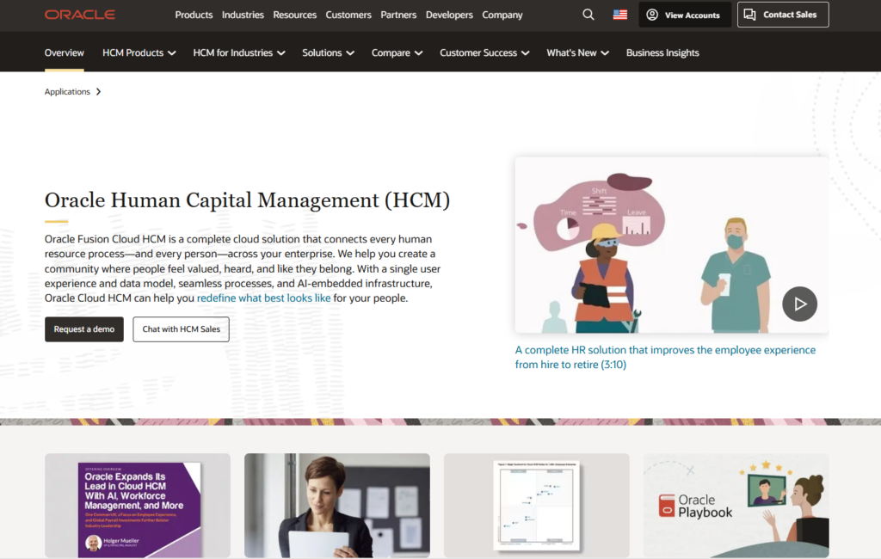Follow the 'redefine what best looks like' link
Viewport: 881px width, 559px height.
click(264, 298)
